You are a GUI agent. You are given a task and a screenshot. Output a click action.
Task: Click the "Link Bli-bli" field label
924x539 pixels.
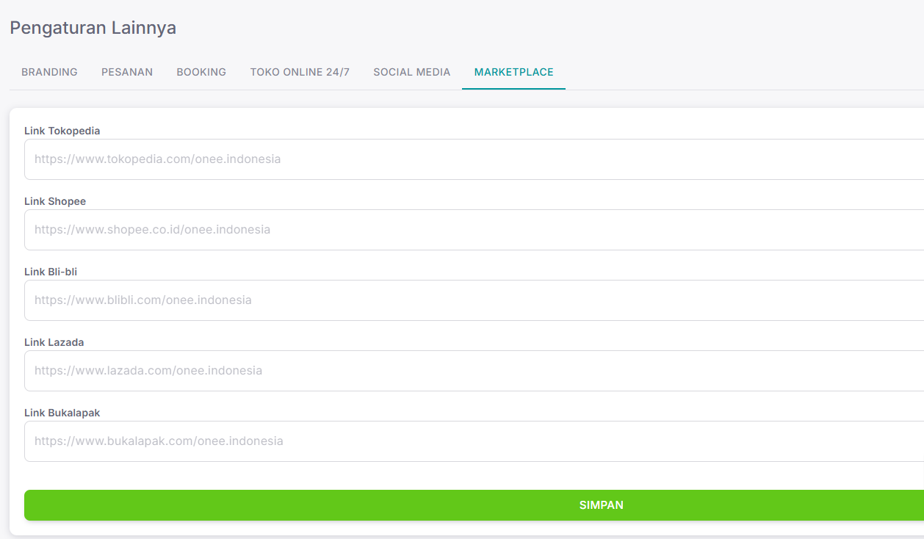click(51, 272)
